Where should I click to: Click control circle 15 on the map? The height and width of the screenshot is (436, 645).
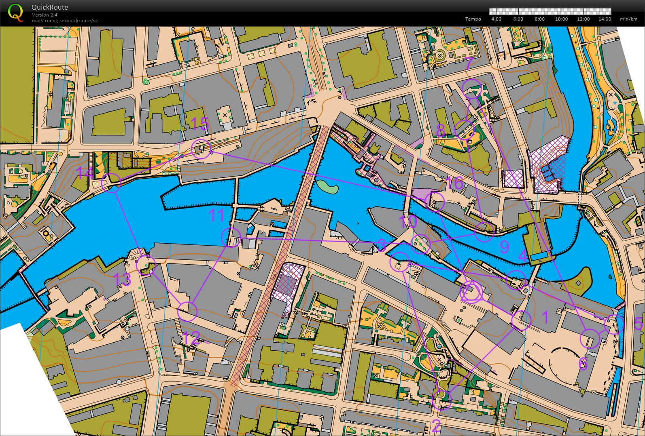click(x=201, y=149)
